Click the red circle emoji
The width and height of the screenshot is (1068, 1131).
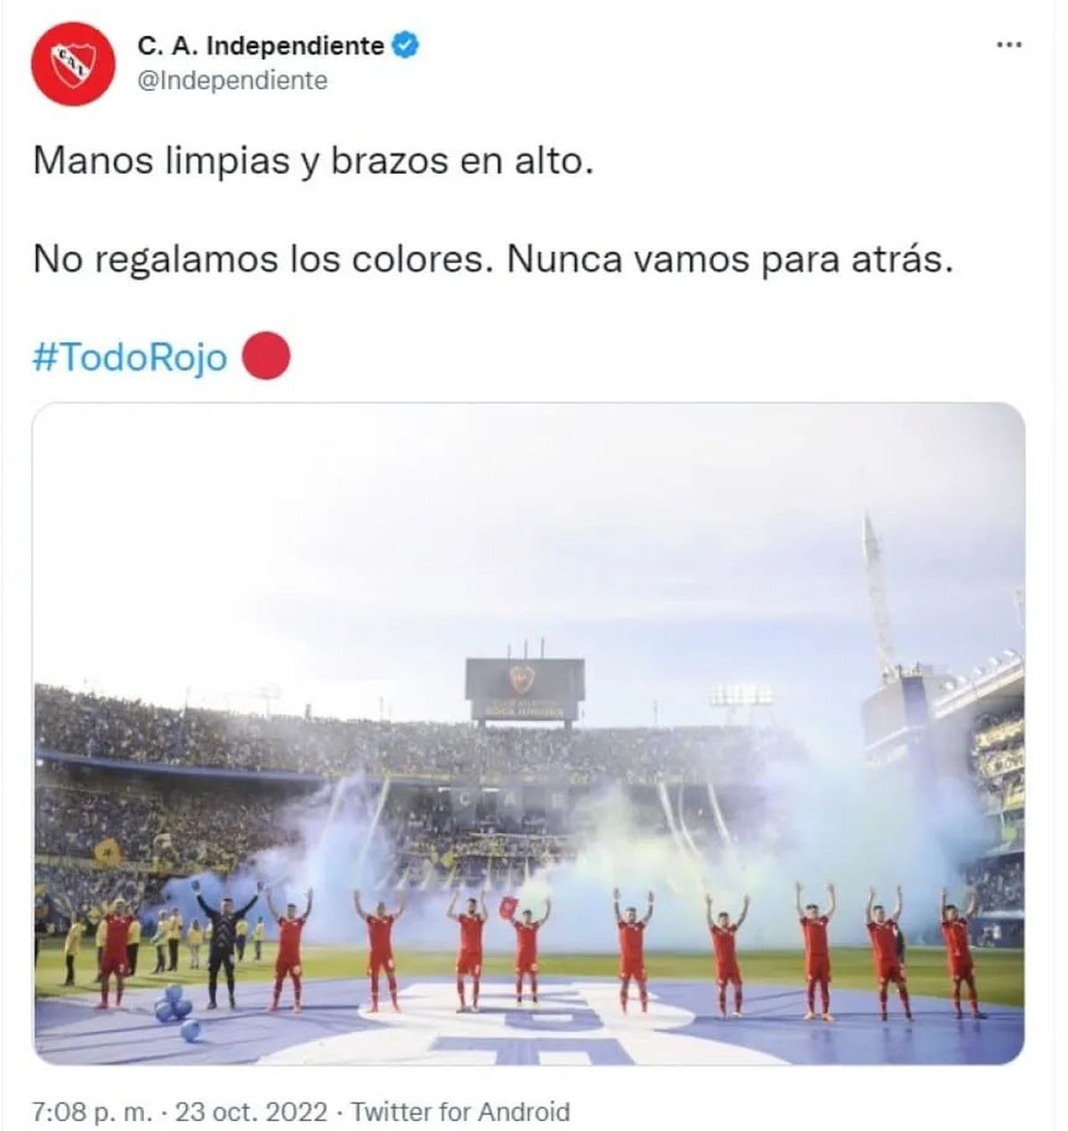(265, 355)
